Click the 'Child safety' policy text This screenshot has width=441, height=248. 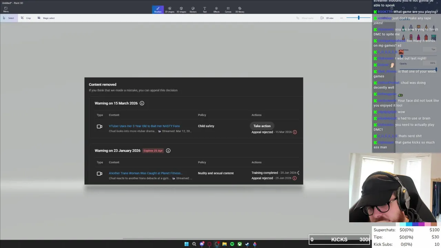206,126
